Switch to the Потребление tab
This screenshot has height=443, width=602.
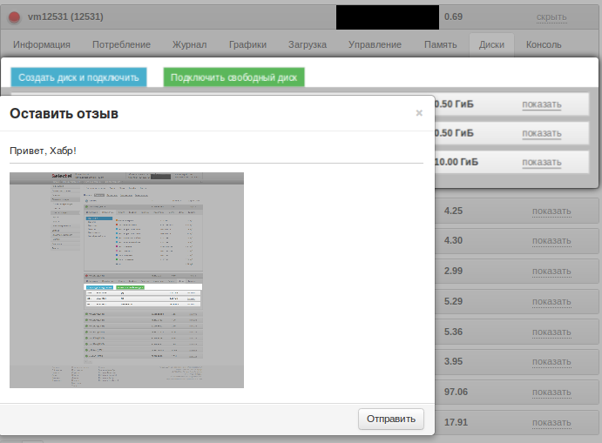click(x=121, y=44)
